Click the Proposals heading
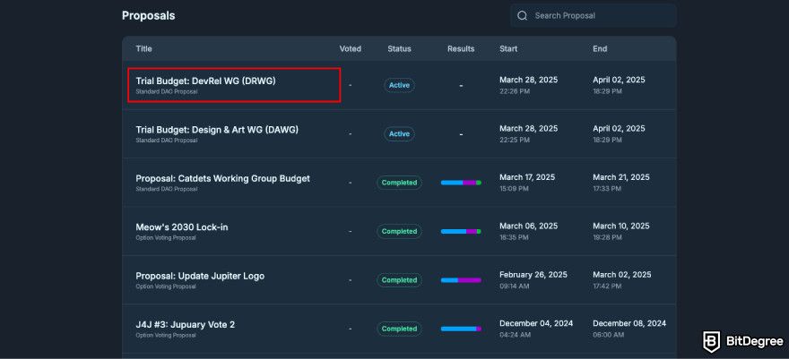 (149, 15)
